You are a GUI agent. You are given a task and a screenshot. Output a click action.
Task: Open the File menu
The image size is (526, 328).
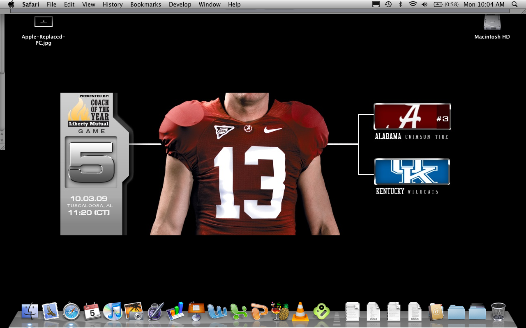52,5
